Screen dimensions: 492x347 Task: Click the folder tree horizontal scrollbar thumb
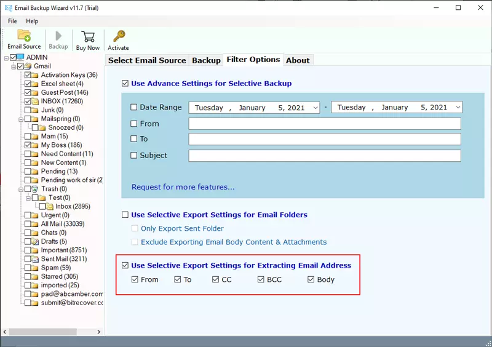point(42,332)
